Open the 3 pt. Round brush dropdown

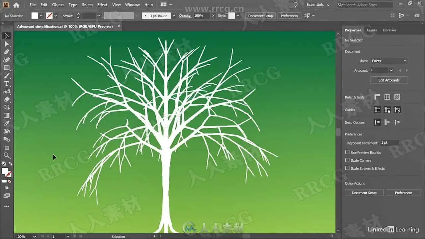(x=174, y=16)
